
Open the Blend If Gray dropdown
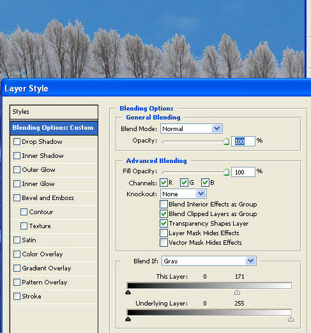coord(209,261)
